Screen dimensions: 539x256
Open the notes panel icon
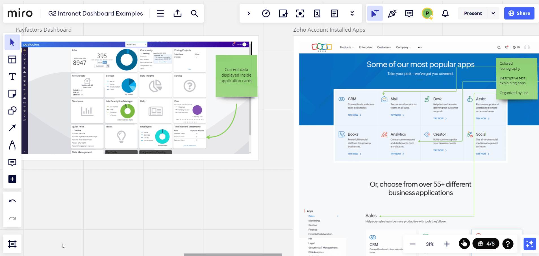(334, 13)
